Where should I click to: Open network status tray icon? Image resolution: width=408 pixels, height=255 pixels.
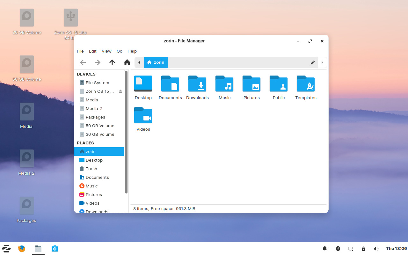(351, 249)
